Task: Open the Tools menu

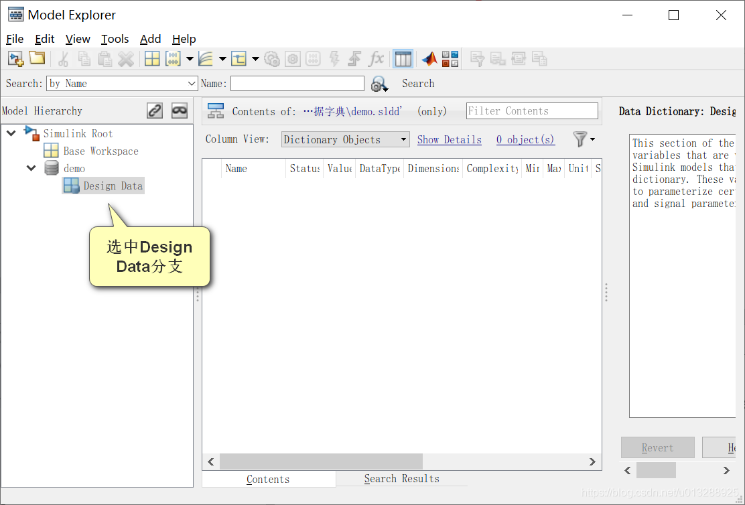Action: [x=115, y=39]
